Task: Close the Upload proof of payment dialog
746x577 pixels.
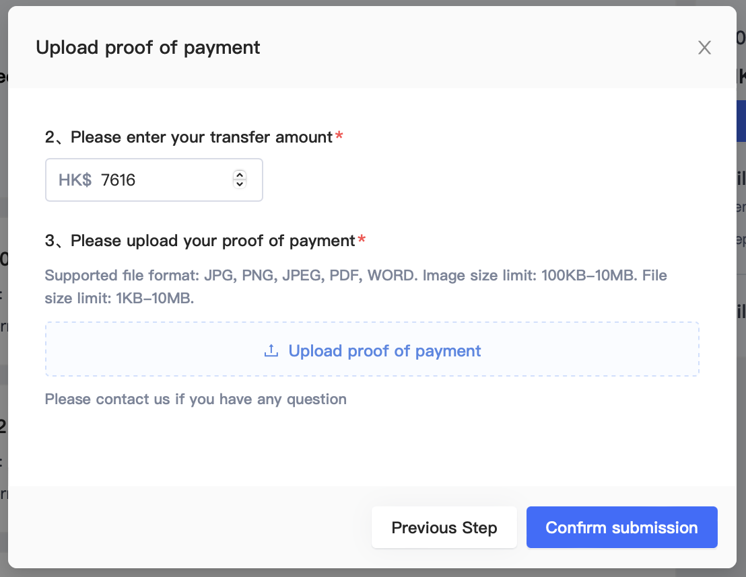Action: point(704,47)
